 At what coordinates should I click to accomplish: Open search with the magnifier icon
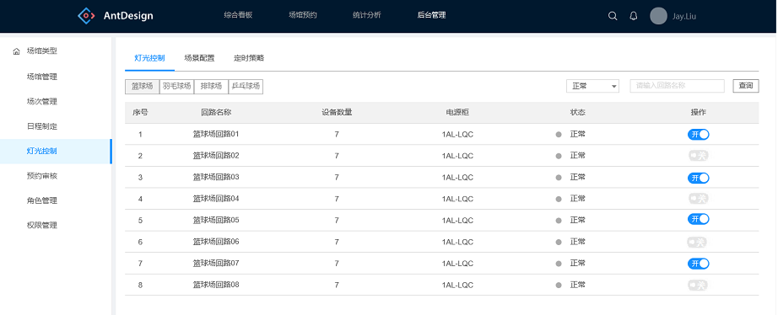click(613, 16)
